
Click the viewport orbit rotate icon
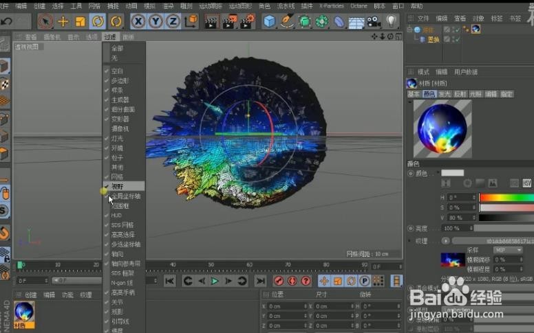(x=391, y=36)
